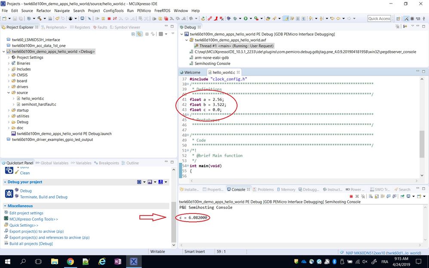Viewport: 429px width, 268px height.
Task: Click the Display Selected Console icon
Action: (x=408, y=196)
